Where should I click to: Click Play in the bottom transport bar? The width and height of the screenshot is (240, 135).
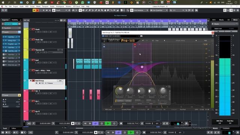click(x=131, y=132)
